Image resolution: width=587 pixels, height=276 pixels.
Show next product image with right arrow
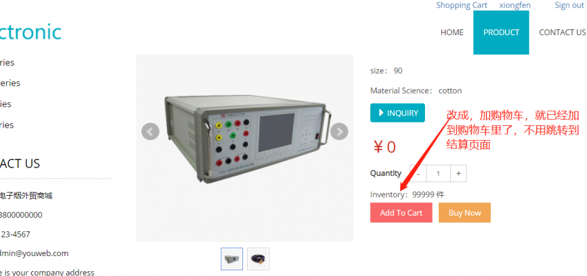click(x=339, y=131)
